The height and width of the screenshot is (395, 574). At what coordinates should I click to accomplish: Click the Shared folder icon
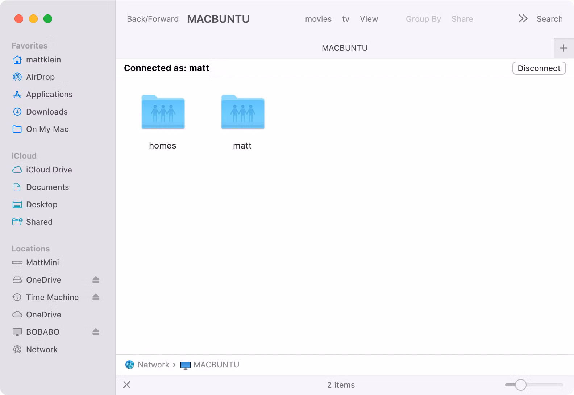[17, 222]
